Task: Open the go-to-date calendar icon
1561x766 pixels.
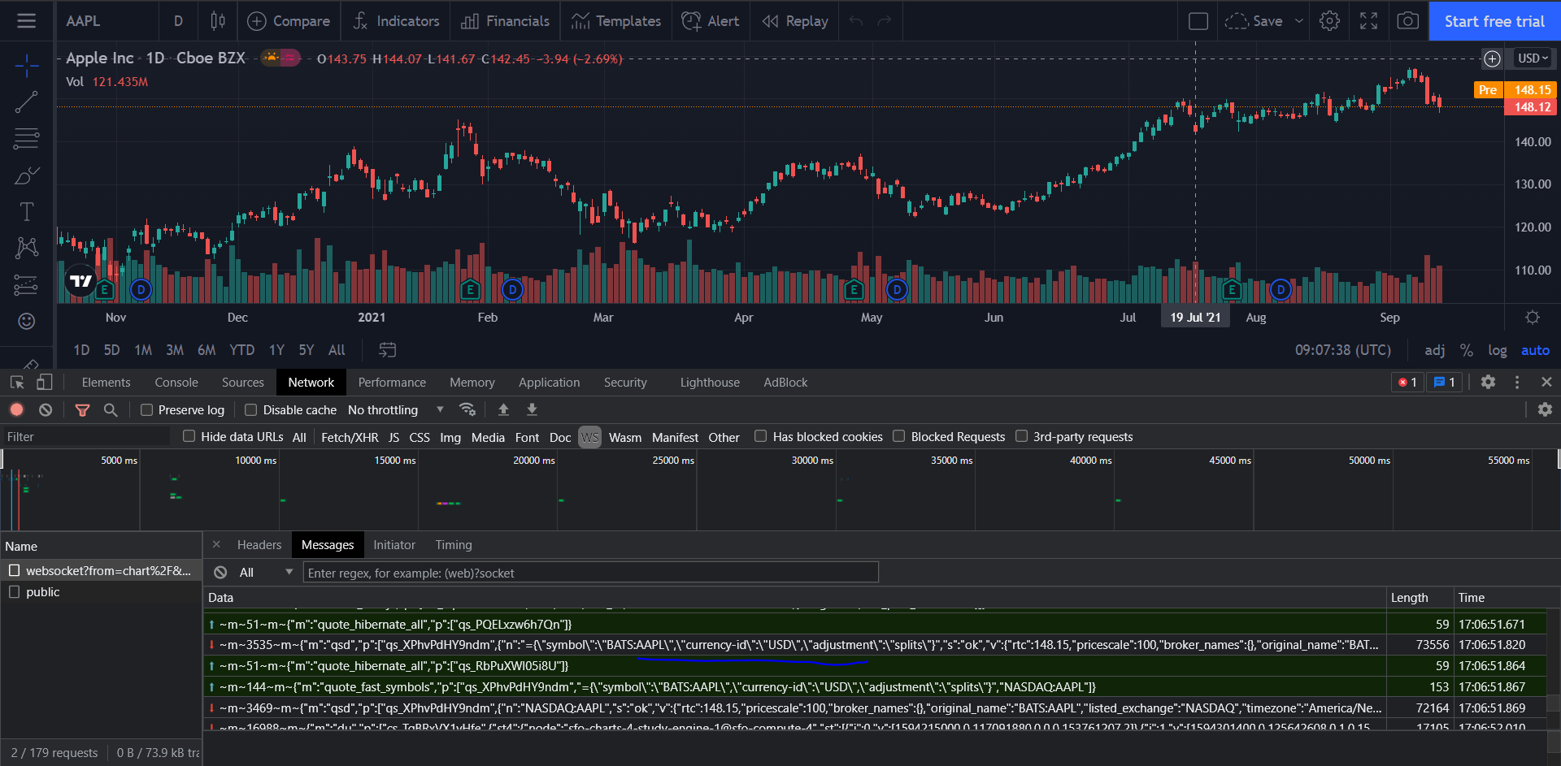Action: [x=388, y=350]
